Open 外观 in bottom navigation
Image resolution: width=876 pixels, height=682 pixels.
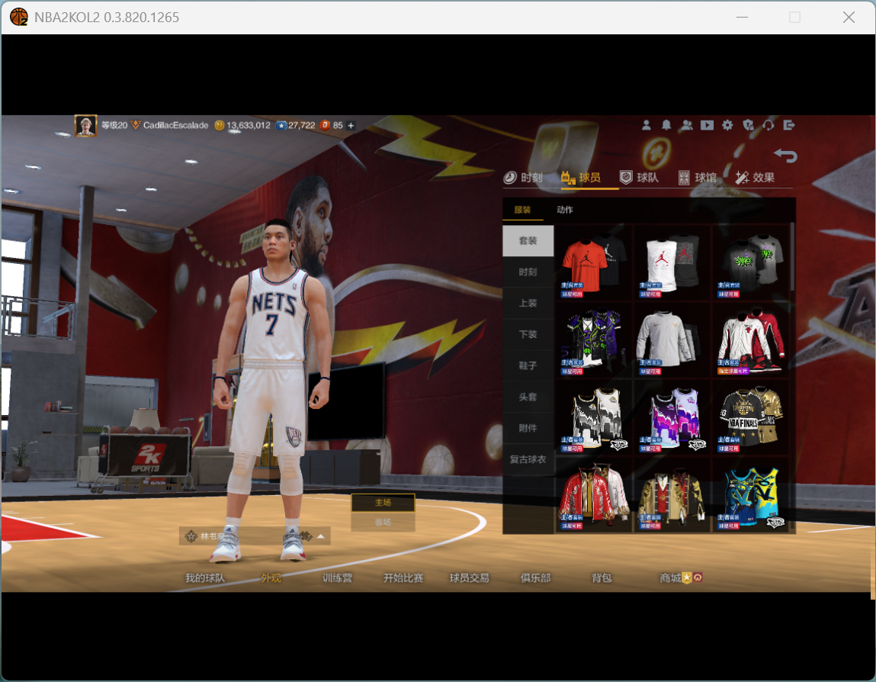click(x=271, y=578)
